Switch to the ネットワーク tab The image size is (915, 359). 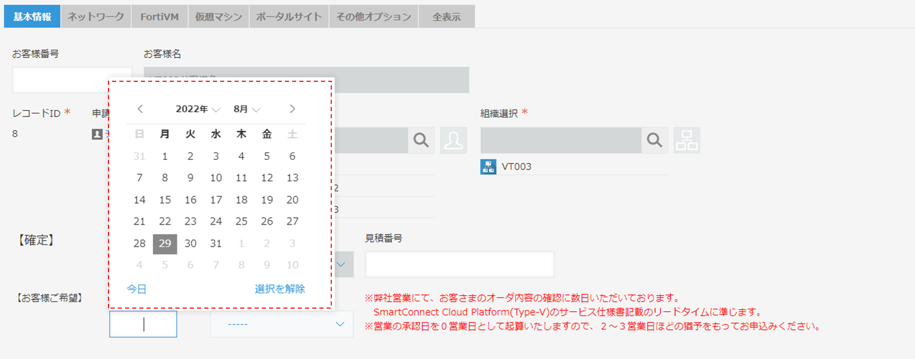96,16
